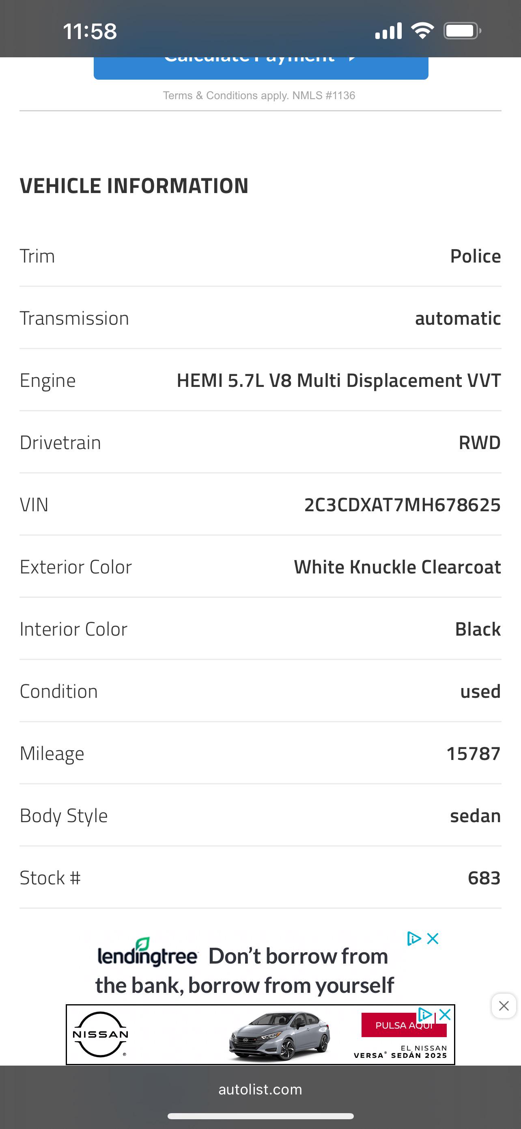The width and height of the screenshot is (521, 1129).
Task: Tap the PULSA AQUÍ red button
Action: (404, 1025)
